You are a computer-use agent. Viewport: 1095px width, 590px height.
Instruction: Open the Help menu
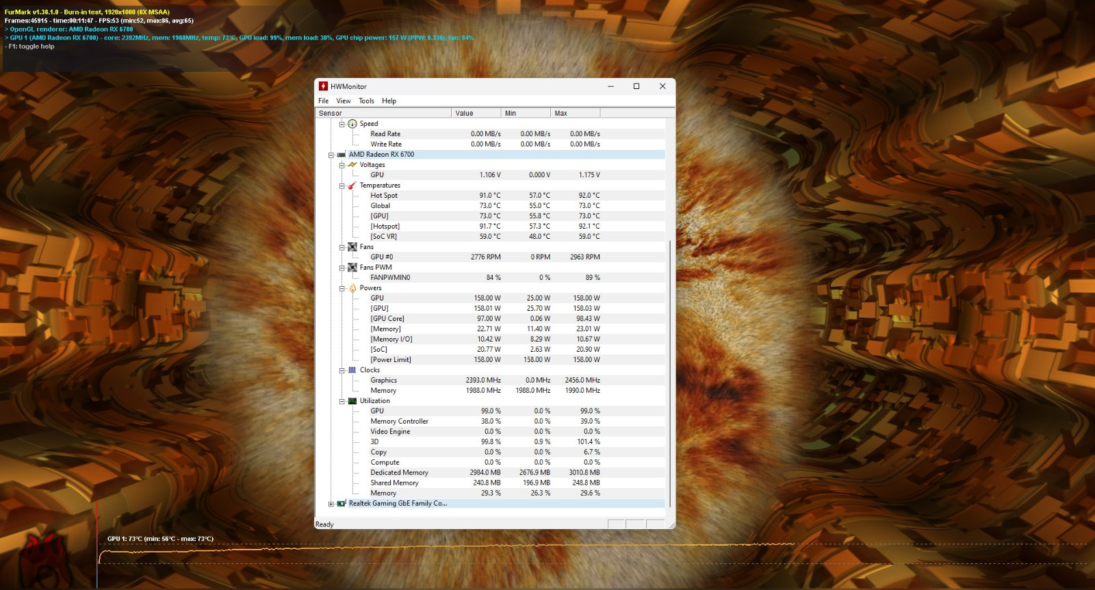coord(389,101)
